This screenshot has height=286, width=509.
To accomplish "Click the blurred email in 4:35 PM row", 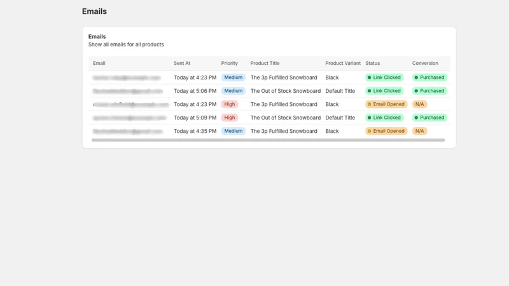I will coord(128,132).
